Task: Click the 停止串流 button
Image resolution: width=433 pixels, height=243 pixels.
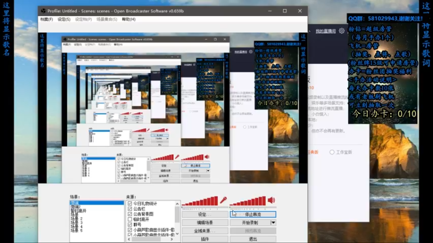Action: 253,214
